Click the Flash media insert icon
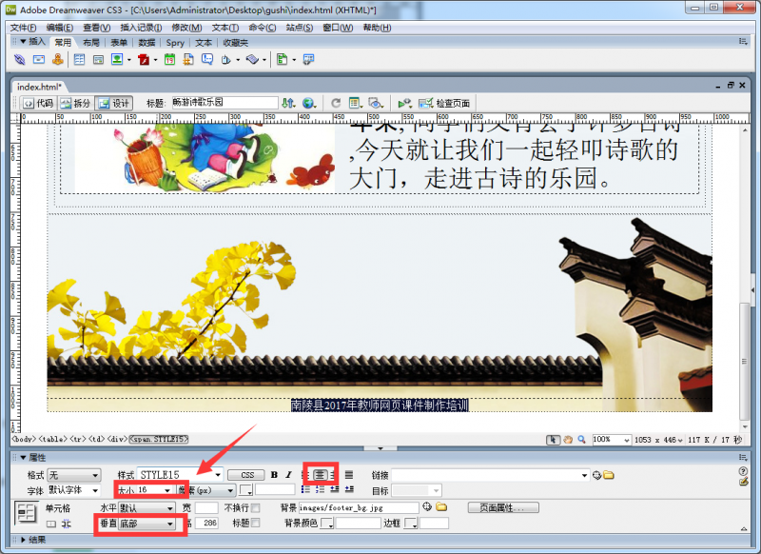Viewport: 761px width, 554px height. 144,60
